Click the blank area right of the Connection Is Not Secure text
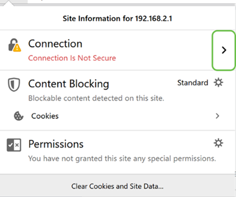 coord(164,58)
